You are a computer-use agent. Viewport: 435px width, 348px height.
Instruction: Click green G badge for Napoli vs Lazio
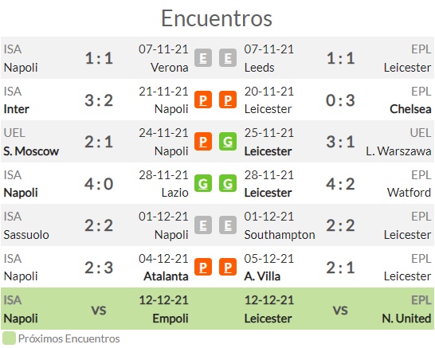coord(203,183)
